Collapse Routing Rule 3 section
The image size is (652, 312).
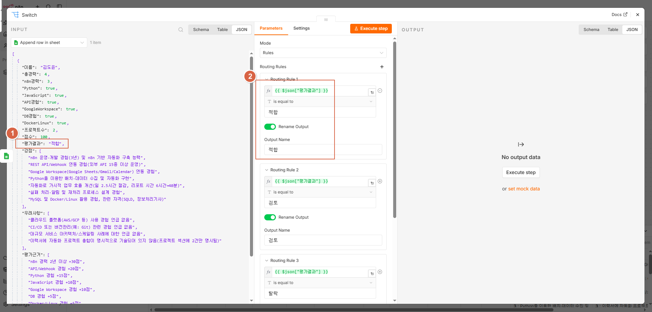pyautogui.click(x=267, y=261)
